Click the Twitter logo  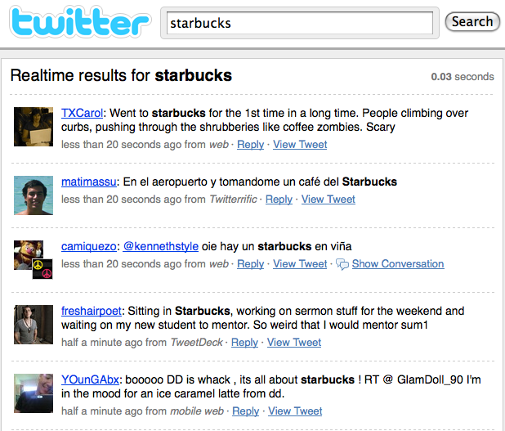[80, 22]
